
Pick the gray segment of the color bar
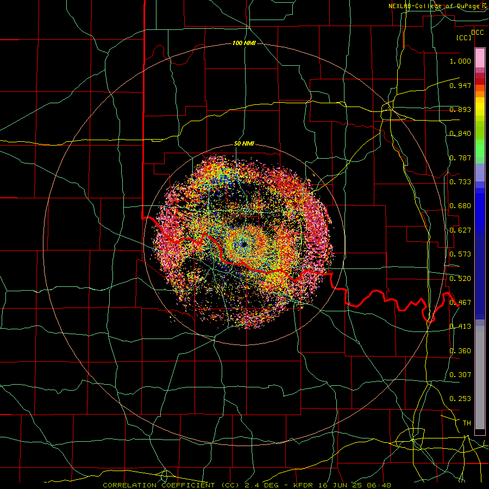pos(480,378)
